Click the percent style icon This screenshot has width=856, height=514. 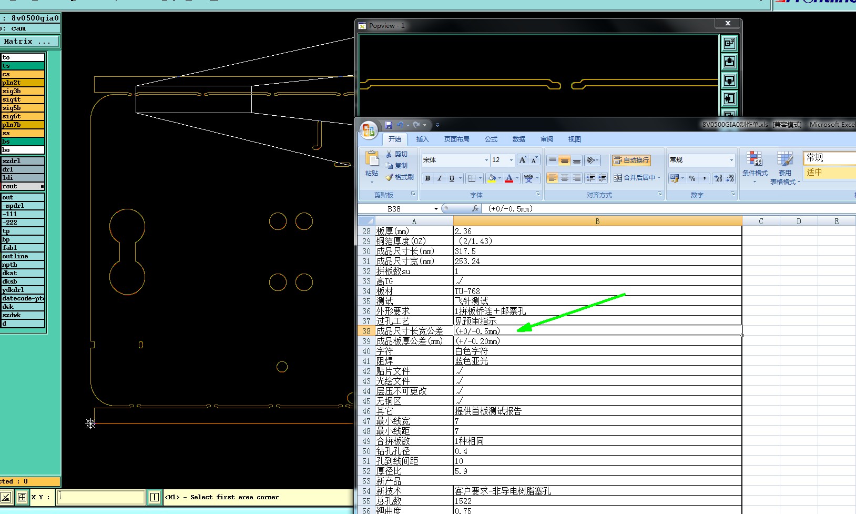click(692, 178)
